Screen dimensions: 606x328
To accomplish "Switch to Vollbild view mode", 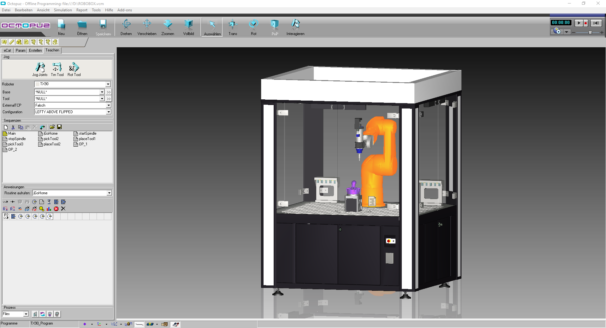I will (x=188, y=27).
